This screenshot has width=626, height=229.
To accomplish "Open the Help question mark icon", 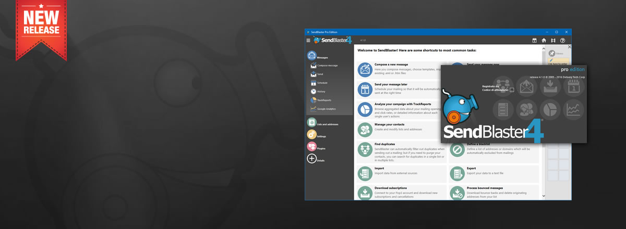I will coord(562,40).
